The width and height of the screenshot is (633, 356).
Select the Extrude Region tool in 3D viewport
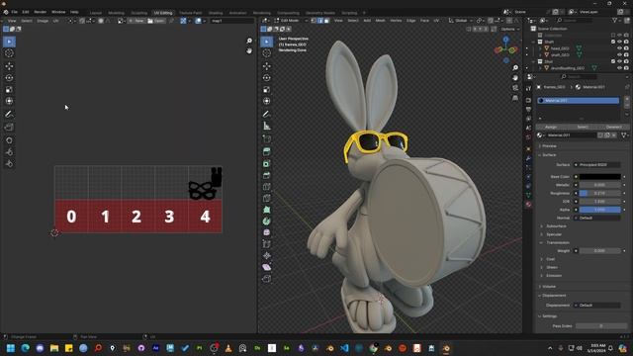click(266, 151)
